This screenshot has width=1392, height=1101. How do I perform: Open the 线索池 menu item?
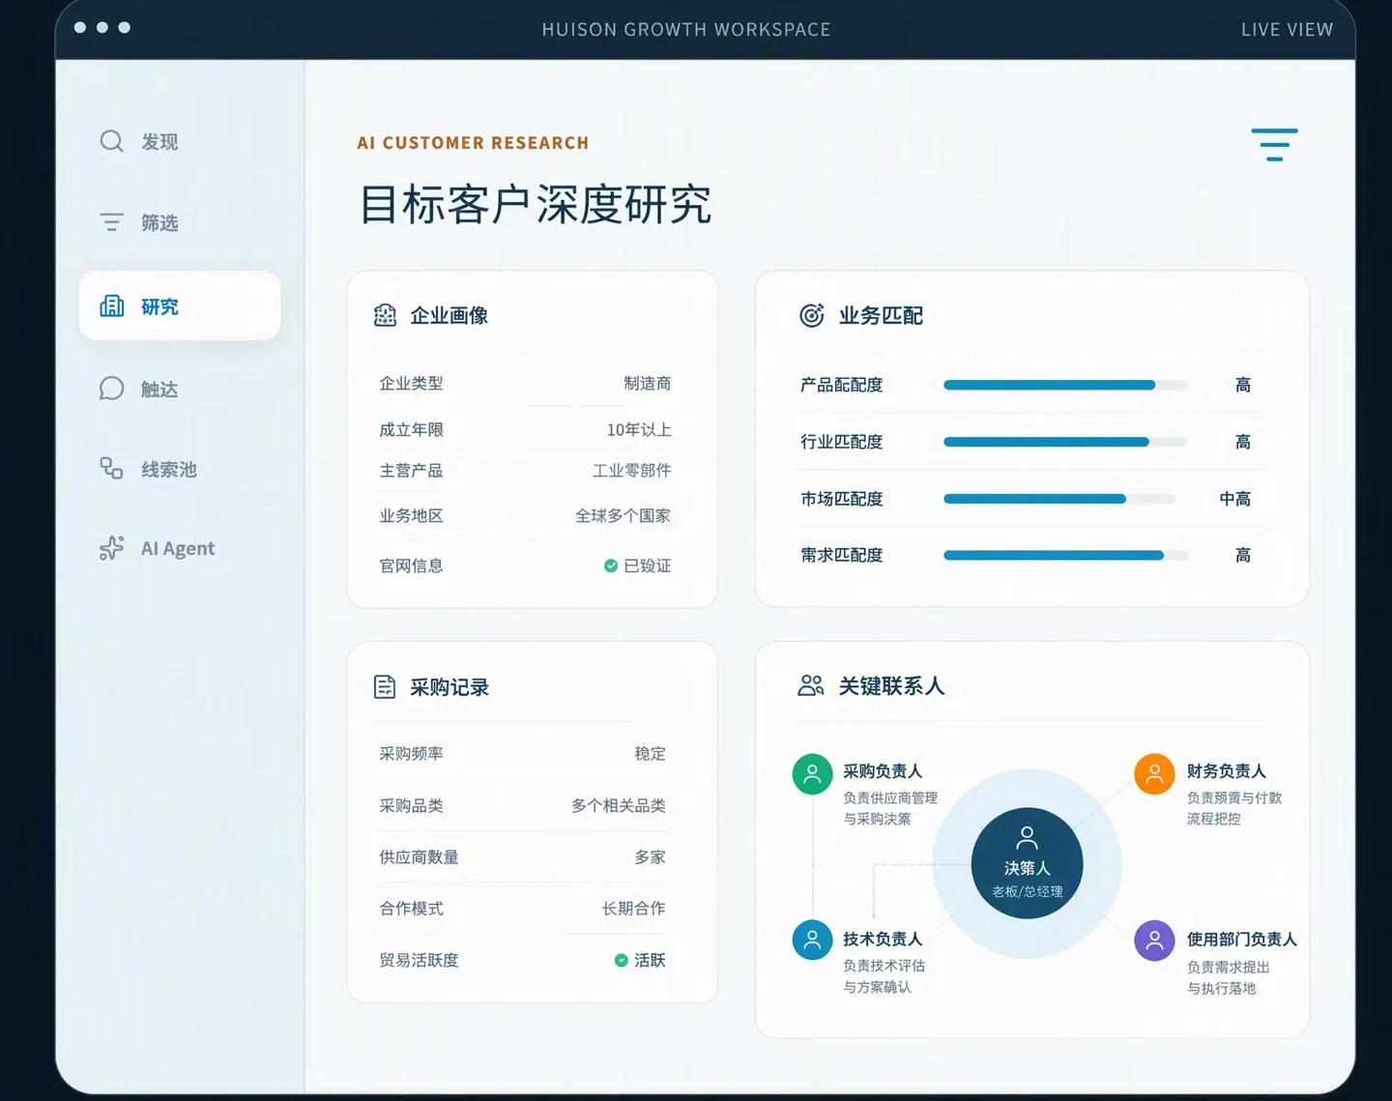180,469
